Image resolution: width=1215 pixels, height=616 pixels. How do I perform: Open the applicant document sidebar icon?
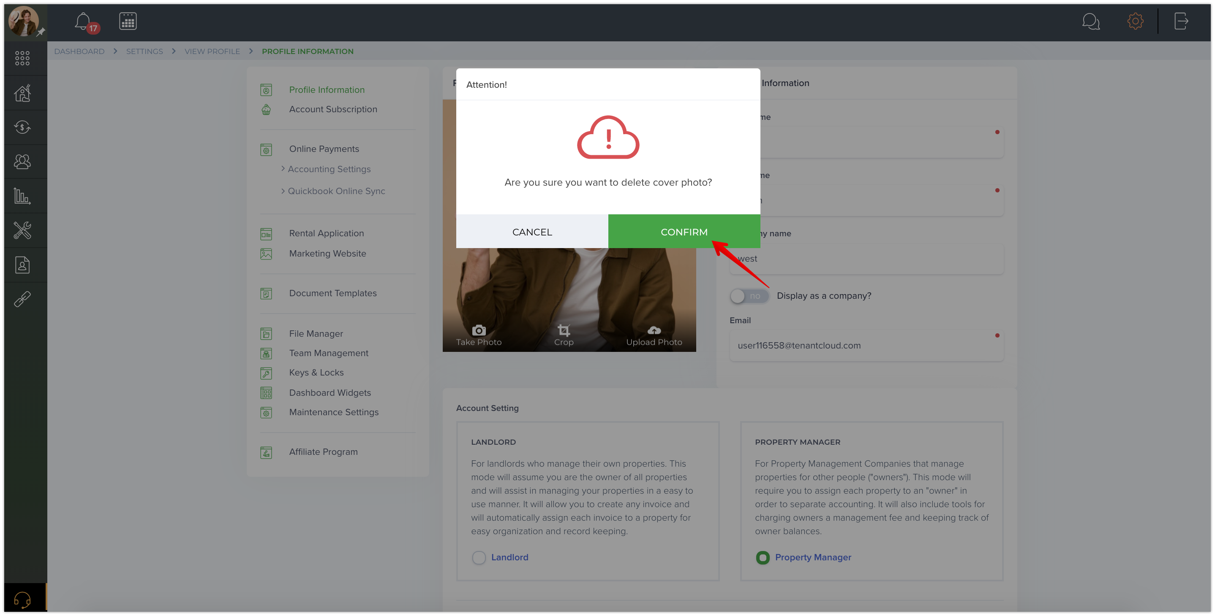[x=22, y=265]
